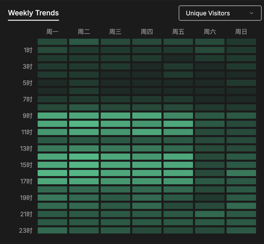
Task: Click the 周日 3时 heatmap cell
Action: point(241,66)
